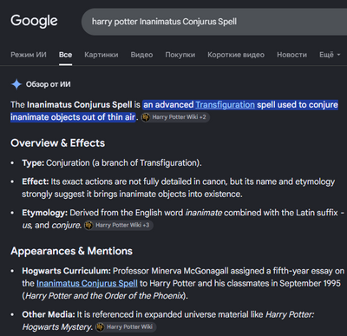
Task: Click the wiki favicon in the +3 chip
Action: [89, 225]
